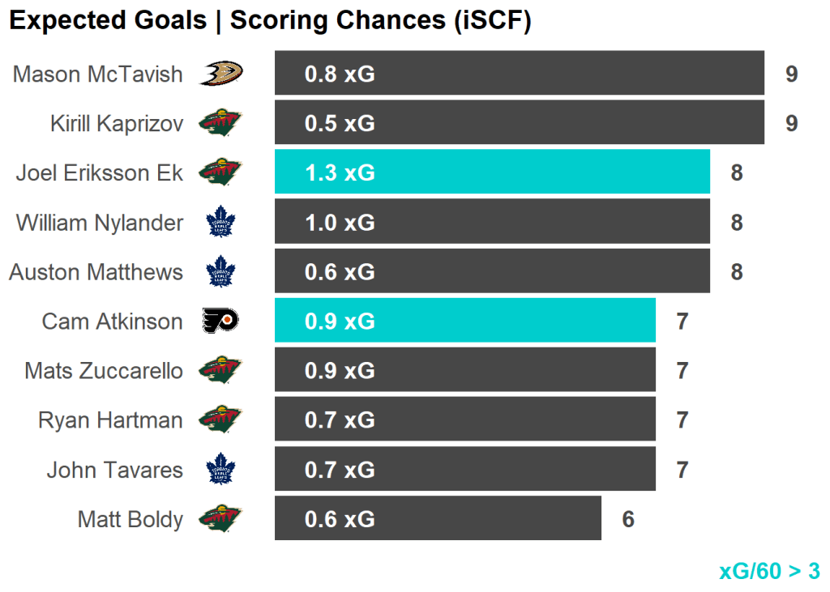The height and width of the screenshot is (592, 830).
Task: Click the xG/60 > 3 legend label
Action: [769, 571]
